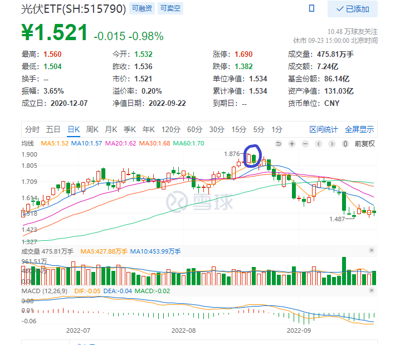Image resolution: width=395 pixels, height=345 pixels.
Task: Click the current price ¥1.521
Action: tap(55, 32)
